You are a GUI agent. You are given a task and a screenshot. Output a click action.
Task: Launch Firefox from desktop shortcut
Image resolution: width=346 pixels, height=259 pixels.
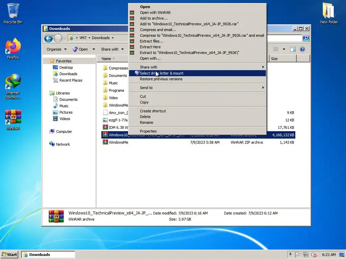coord(13,49)
